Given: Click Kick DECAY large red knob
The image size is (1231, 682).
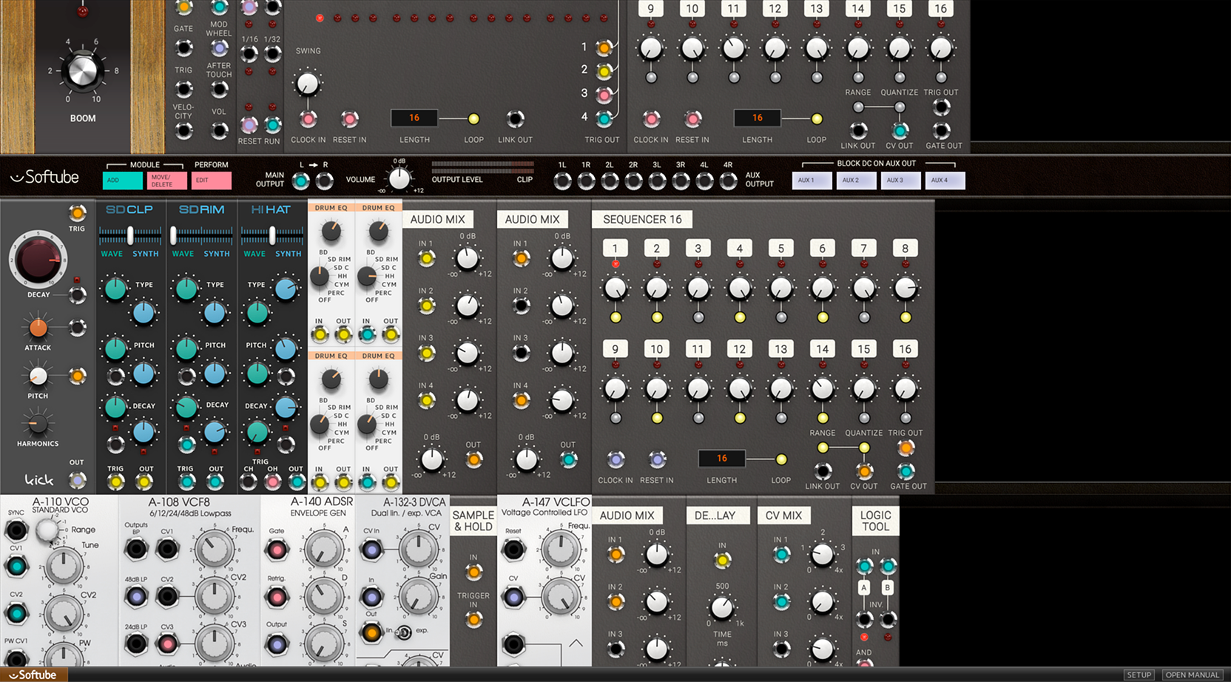Looking at the screenshot, I should [x=37, y=260].
